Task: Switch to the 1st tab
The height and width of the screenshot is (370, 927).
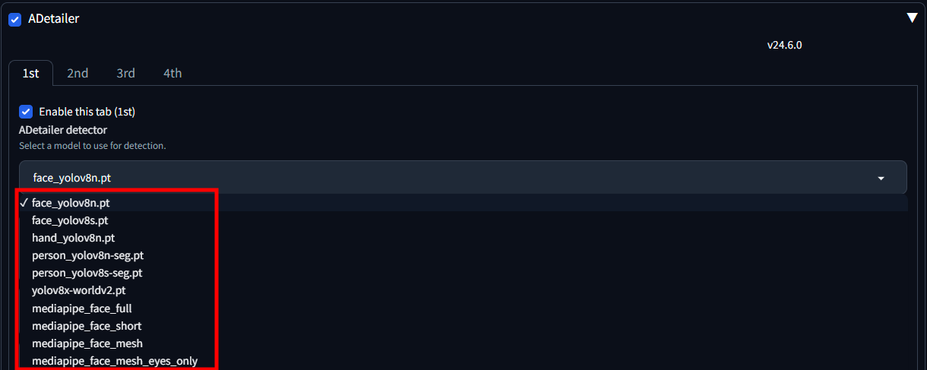Action: coord(30,73)
